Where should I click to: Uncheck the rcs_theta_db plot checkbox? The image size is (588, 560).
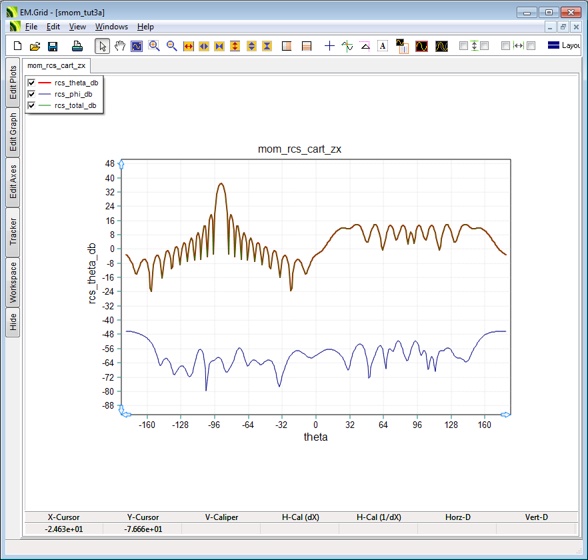pos(31,83)
